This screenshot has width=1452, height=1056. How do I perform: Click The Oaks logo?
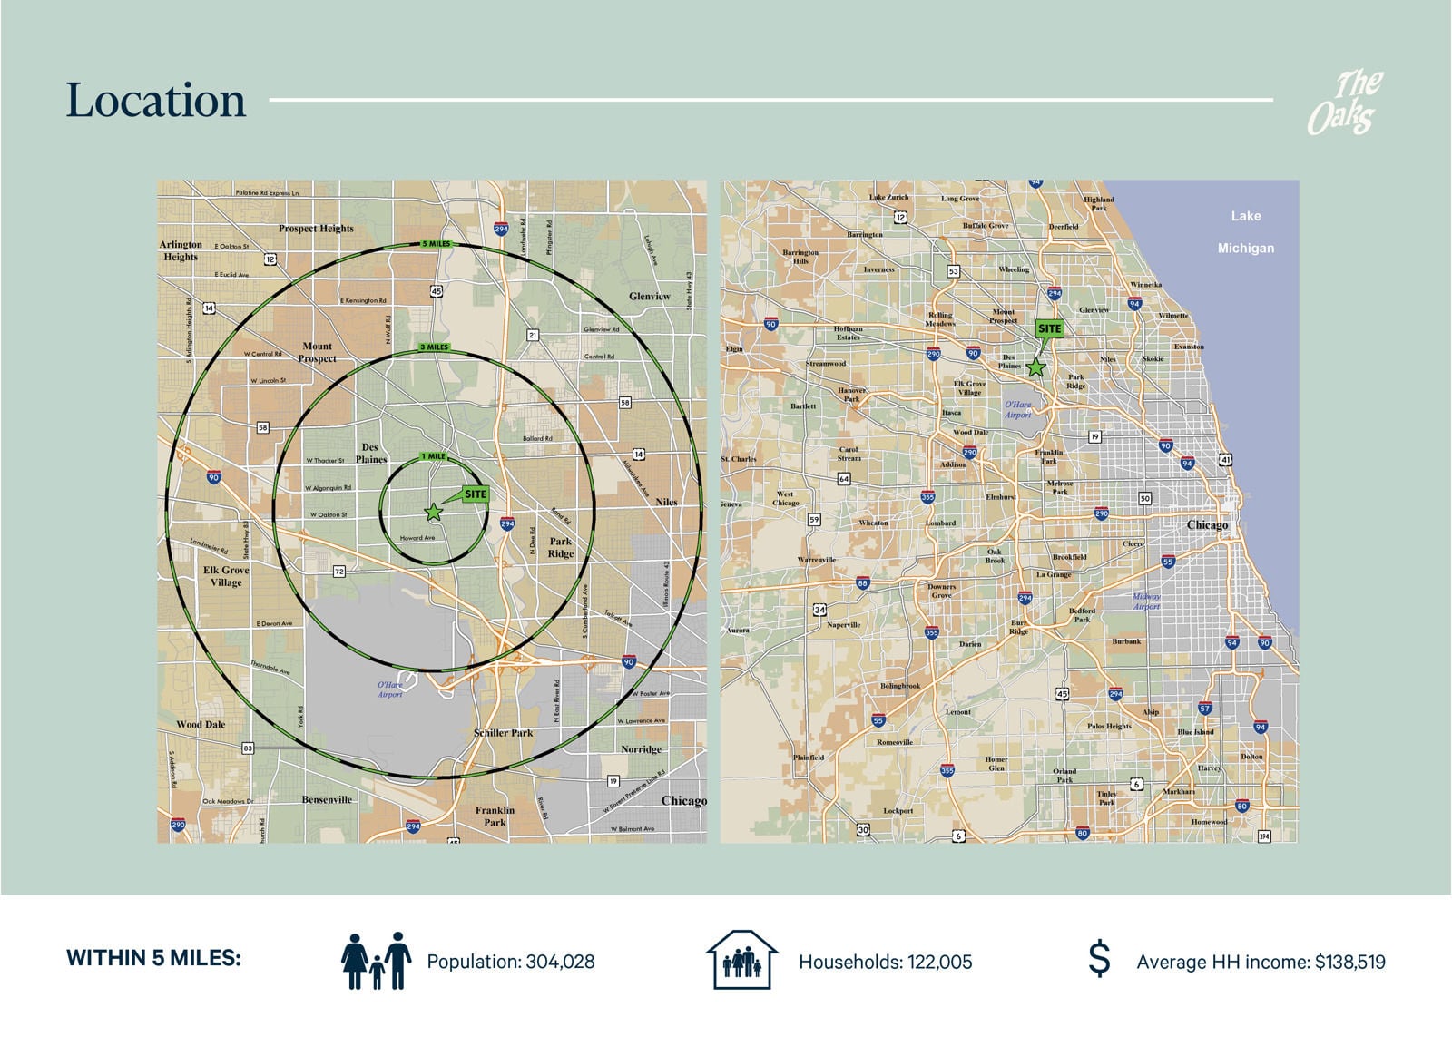(1345, 103)
